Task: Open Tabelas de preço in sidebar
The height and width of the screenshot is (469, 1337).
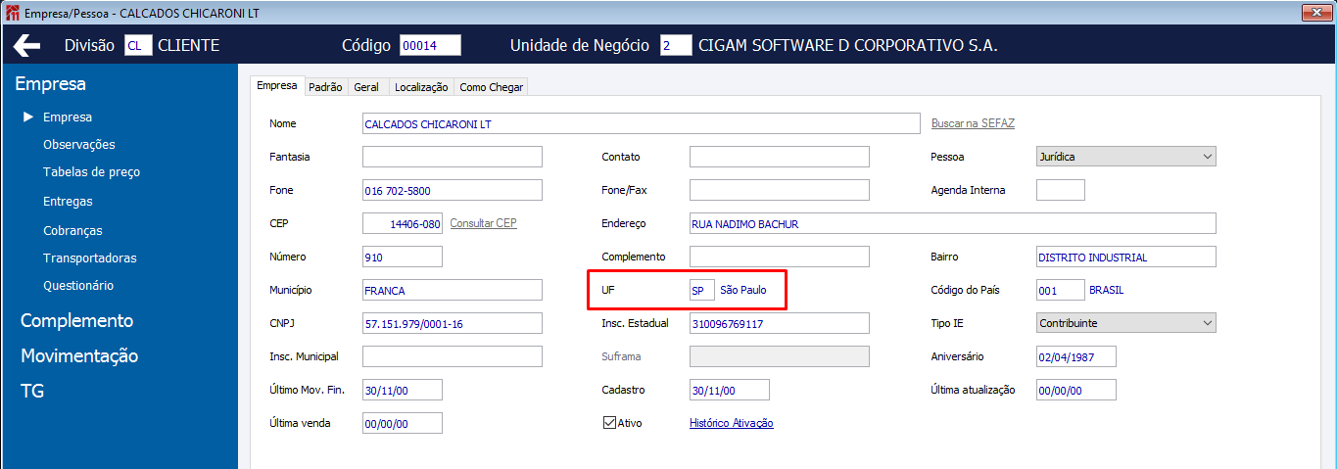Action: click(91, 171)
